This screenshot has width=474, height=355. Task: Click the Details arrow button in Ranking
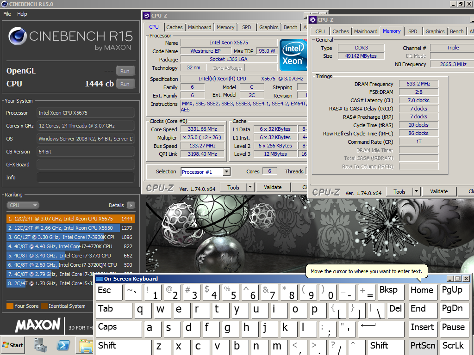point(131,205)
